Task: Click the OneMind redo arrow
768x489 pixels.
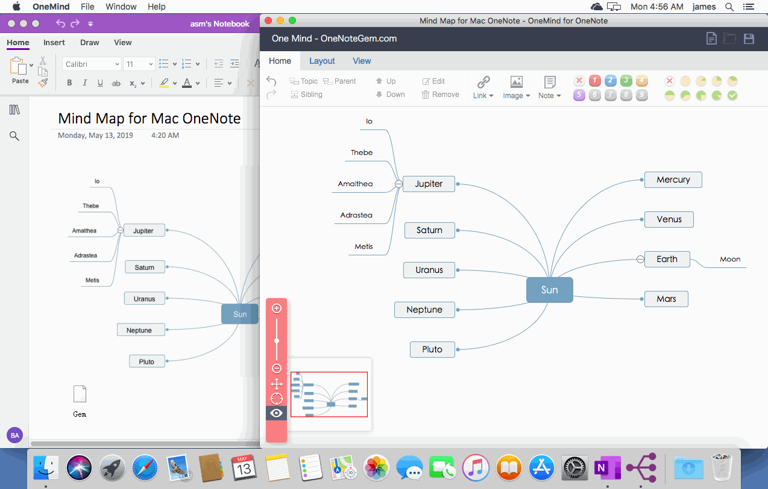Action: tap(271, 94)
